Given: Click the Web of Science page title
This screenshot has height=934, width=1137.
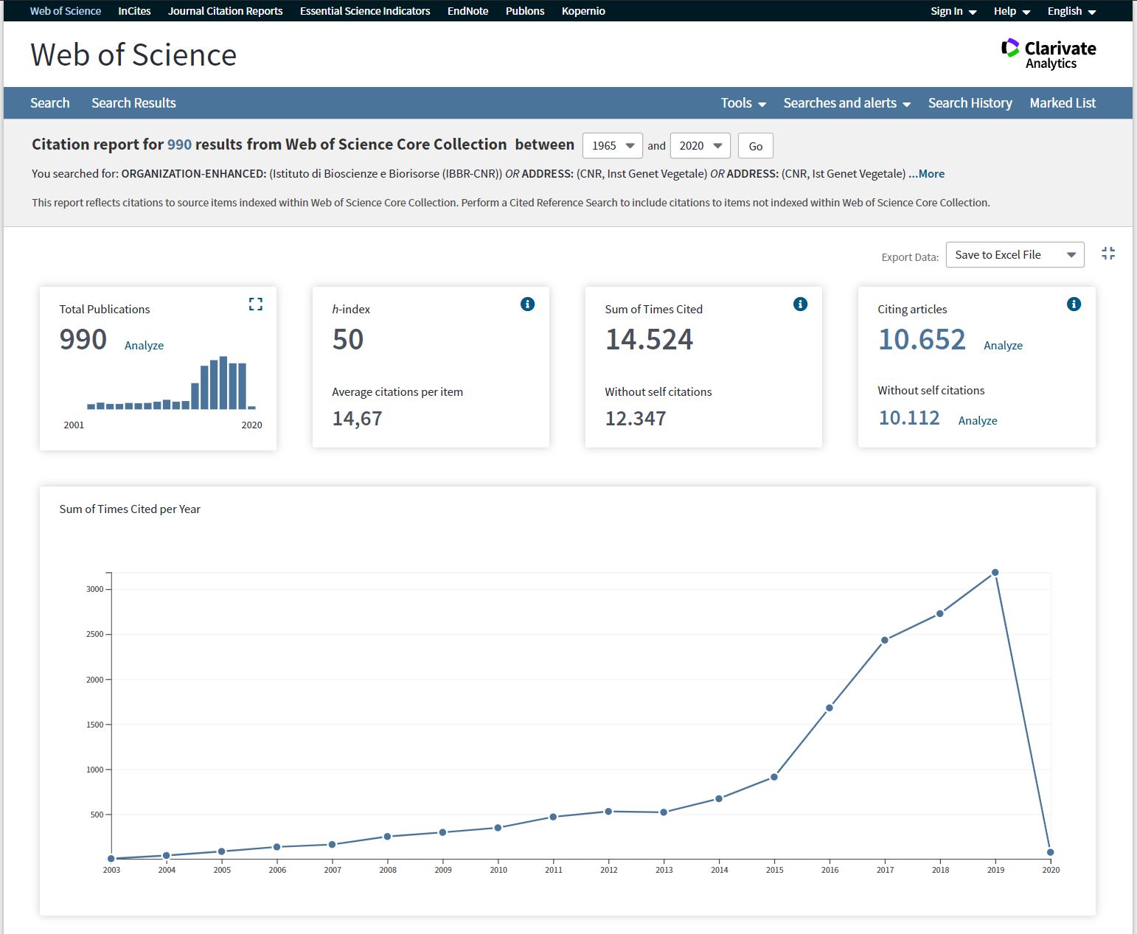Looking at the screenshot, I should click(133, 55).
